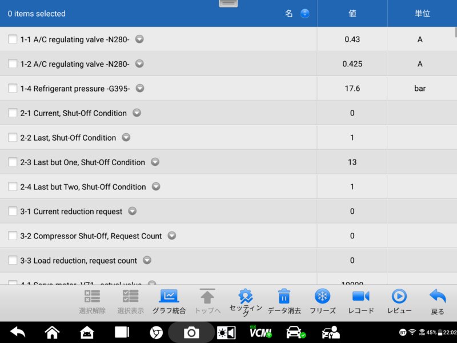Image resolution: width=457 pixels, height=343 pixels.
Task: Take a screenshot with camera icon
Action: [191, 332]
